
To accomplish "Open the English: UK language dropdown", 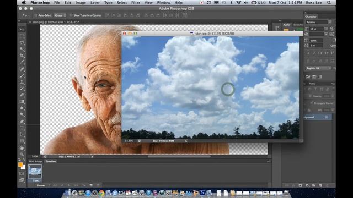I will 318,68.
